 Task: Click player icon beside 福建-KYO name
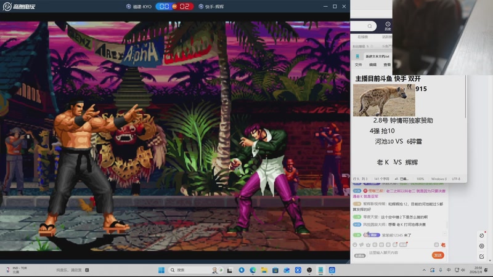tap(128, 6)
